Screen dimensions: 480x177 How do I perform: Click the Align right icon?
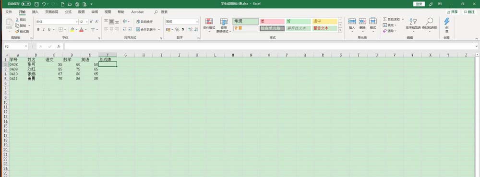point(117,30)
